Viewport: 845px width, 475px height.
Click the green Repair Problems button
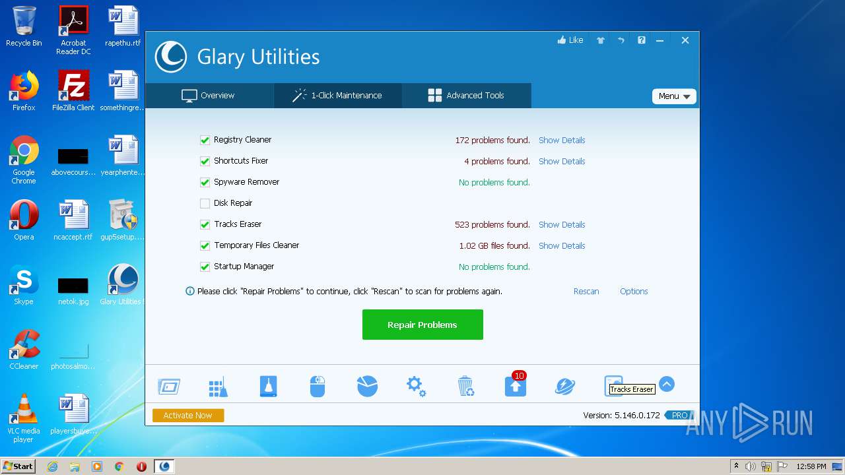point(422,325)
